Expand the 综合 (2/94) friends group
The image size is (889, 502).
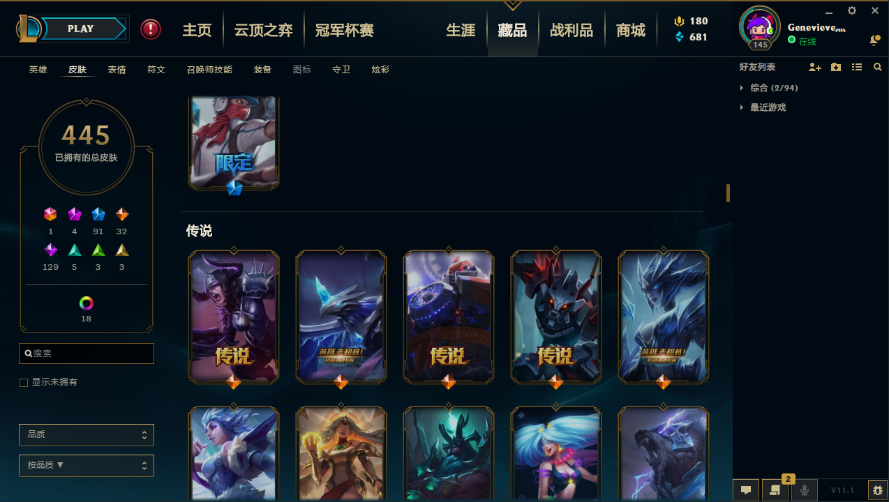(769, 88)
